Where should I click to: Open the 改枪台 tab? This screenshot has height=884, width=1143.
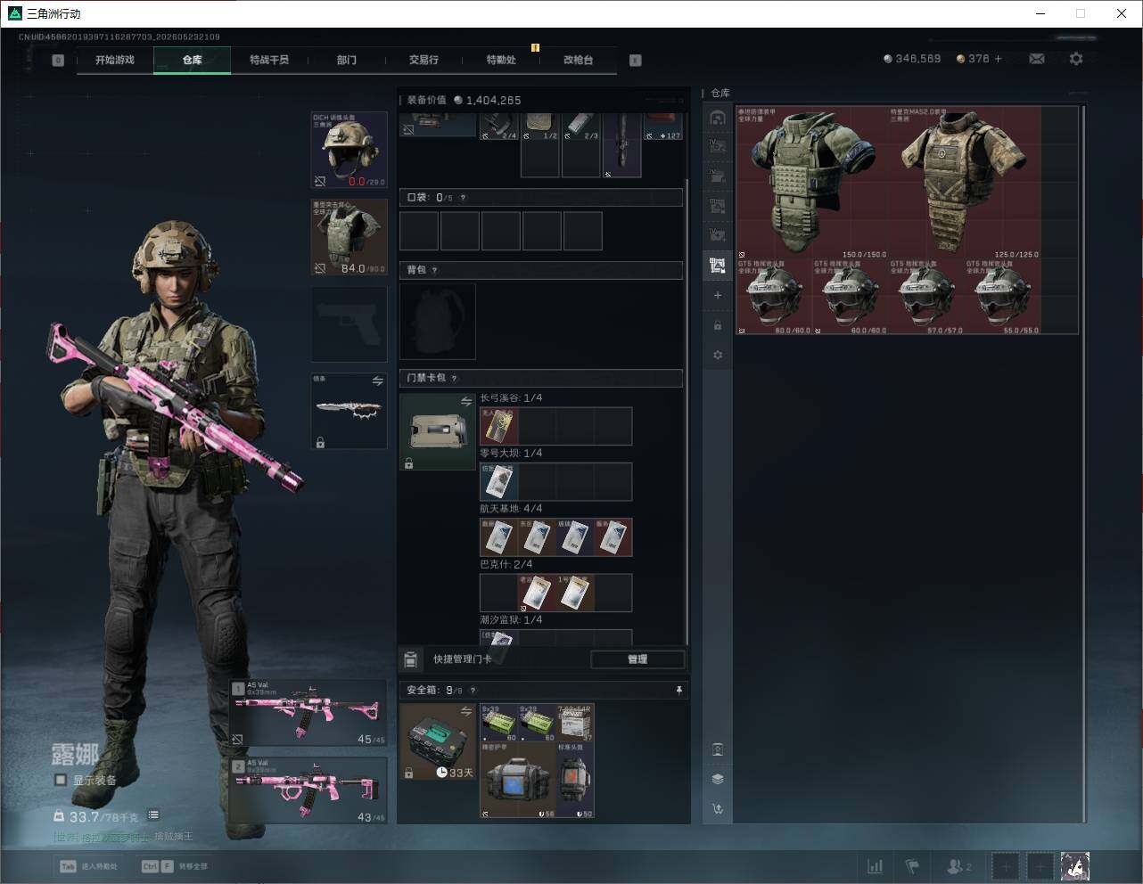578,60
